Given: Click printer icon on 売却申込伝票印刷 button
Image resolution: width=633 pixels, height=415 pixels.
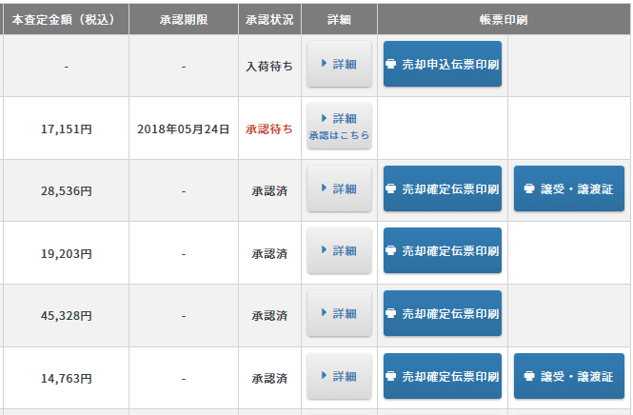Looking at the screenshot, I should click(x=390, y=64).
